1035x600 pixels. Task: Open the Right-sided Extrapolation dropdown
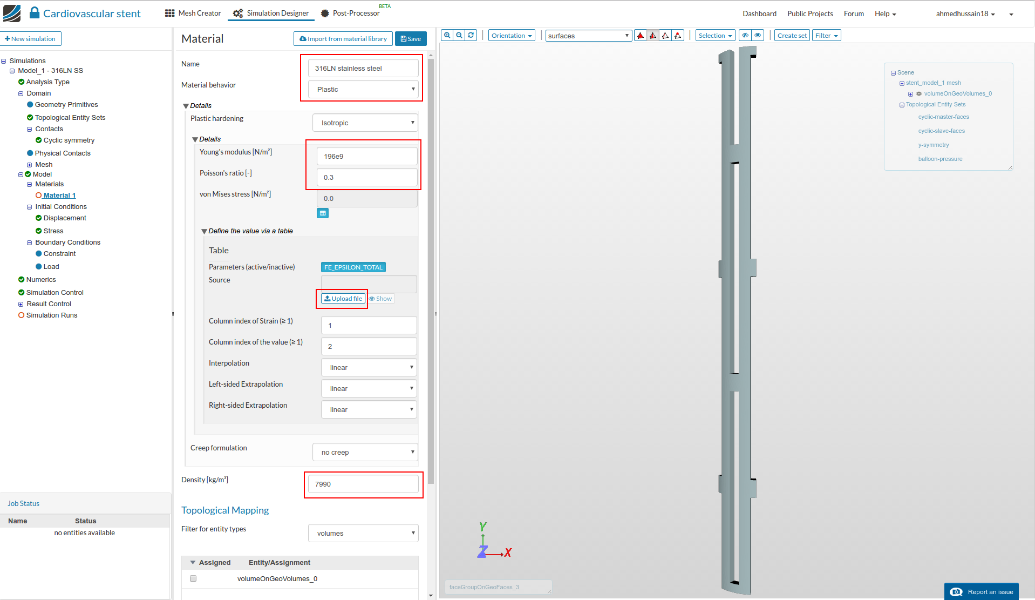[369, 409]
